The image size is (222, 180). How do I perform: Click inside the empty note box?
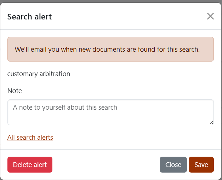(x=110, y=112)
